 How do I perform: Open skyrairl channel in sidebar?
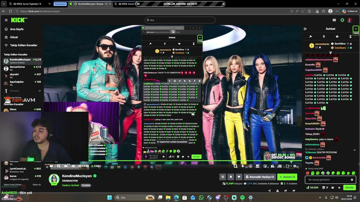pyautogui.click(x=22, y=76)
